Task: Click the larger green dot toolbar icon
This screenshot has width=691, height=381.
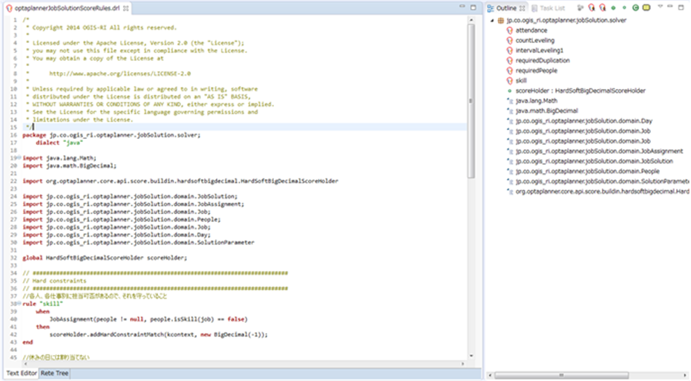Action: [x=613, y=8]
